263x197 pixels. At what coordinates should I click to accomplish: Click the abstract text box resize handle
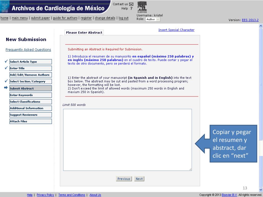click(x=190, y=169)
